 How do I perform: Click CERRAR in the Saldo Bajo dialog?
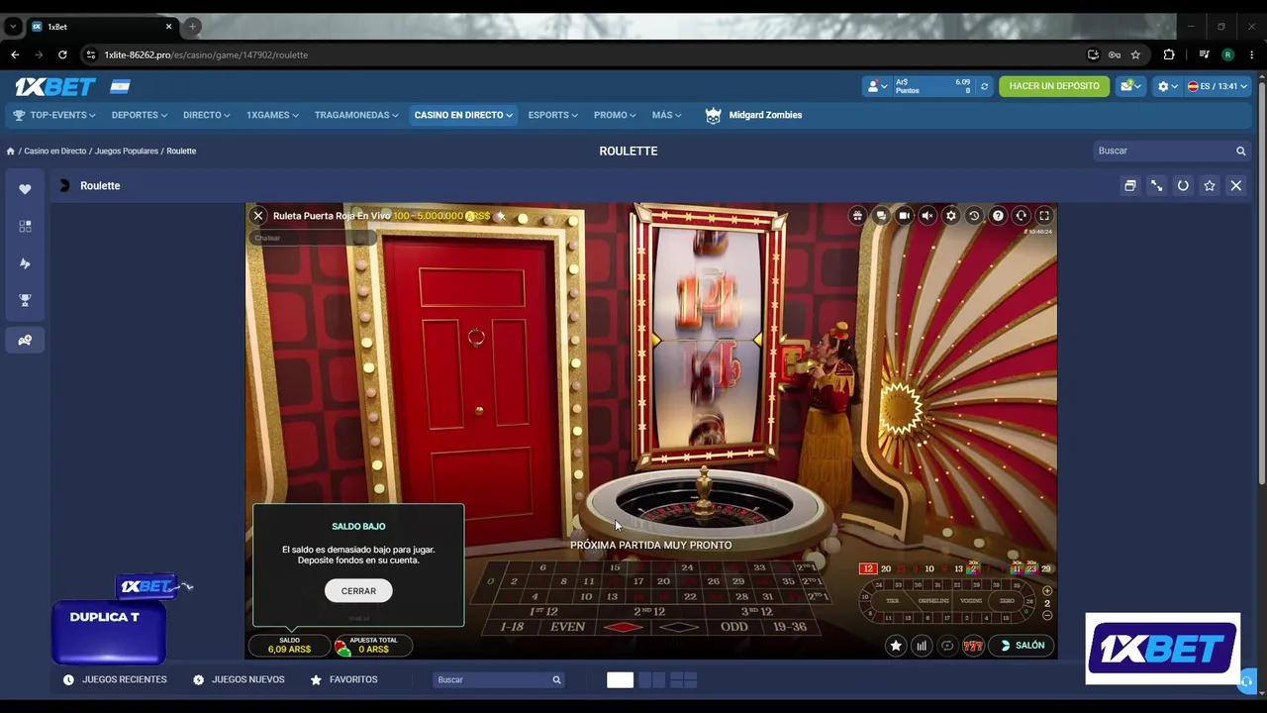[358, 591]
